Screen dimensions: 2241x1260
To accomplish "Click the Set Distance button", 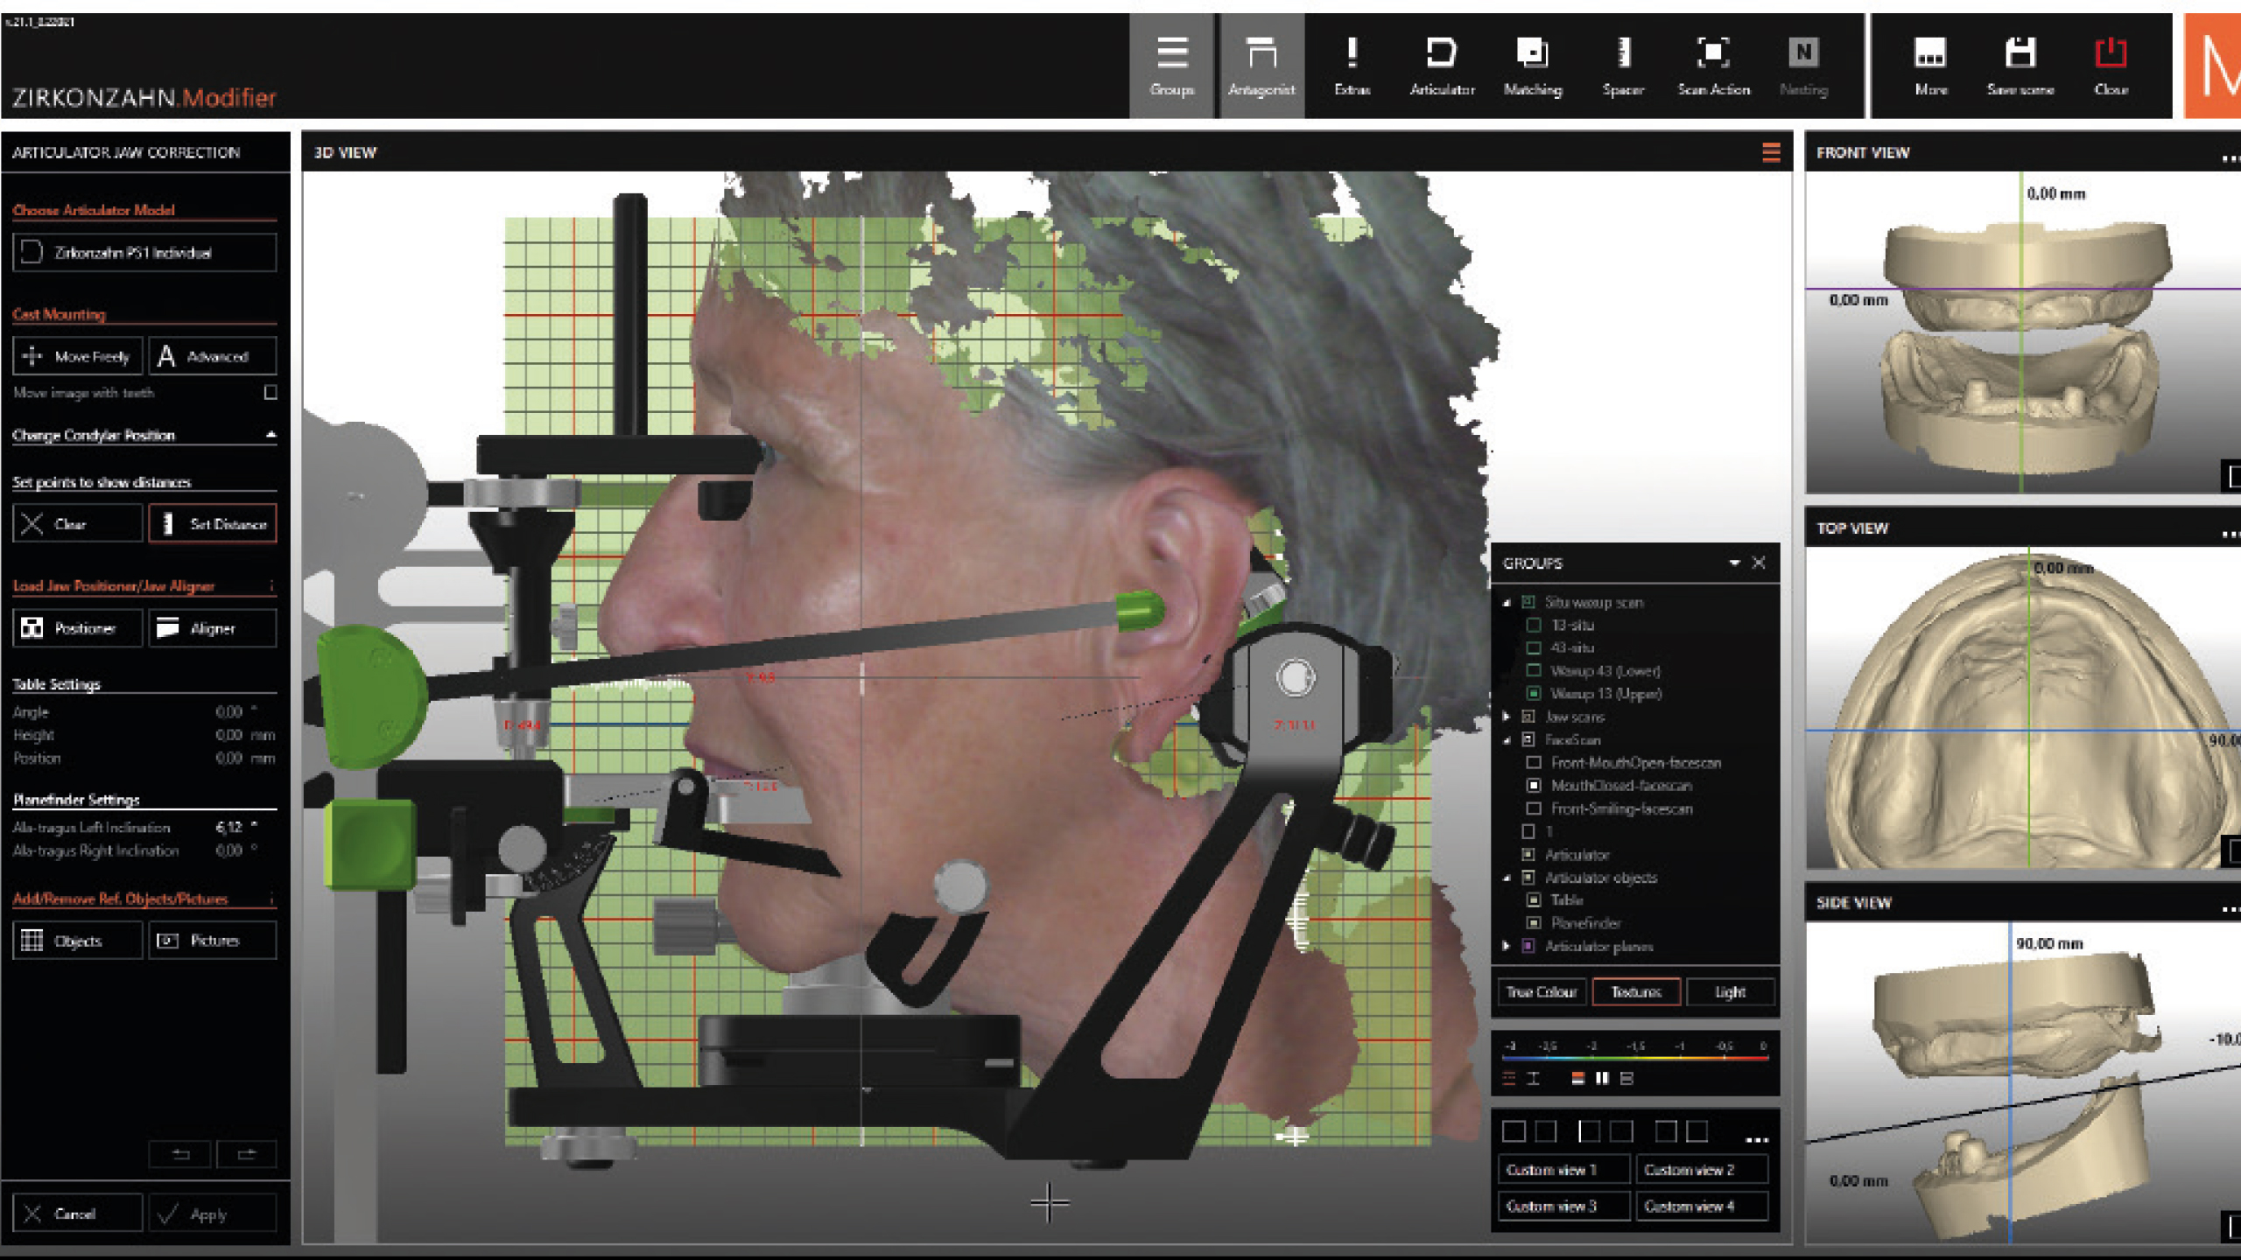I will (213, 524).
